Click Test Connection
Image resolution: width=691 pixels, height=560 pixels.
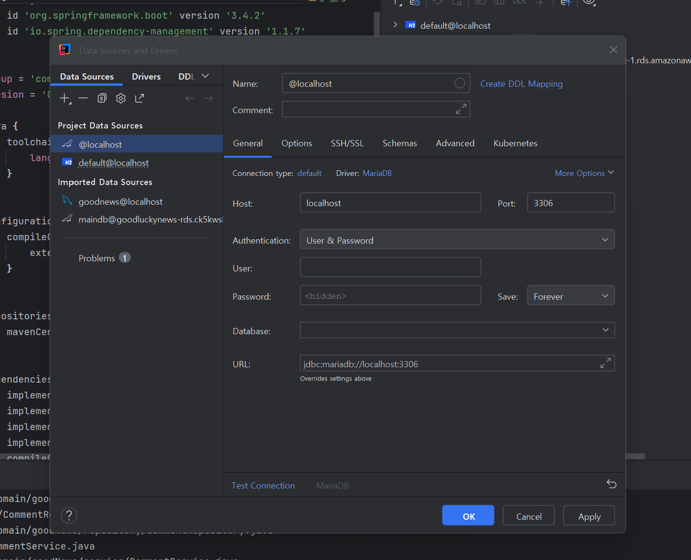pyautogui.click(x=263, y=486)
